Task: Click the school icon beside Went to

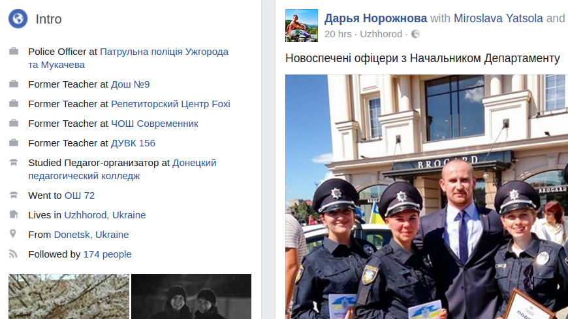Action: (x=14, y=195)
